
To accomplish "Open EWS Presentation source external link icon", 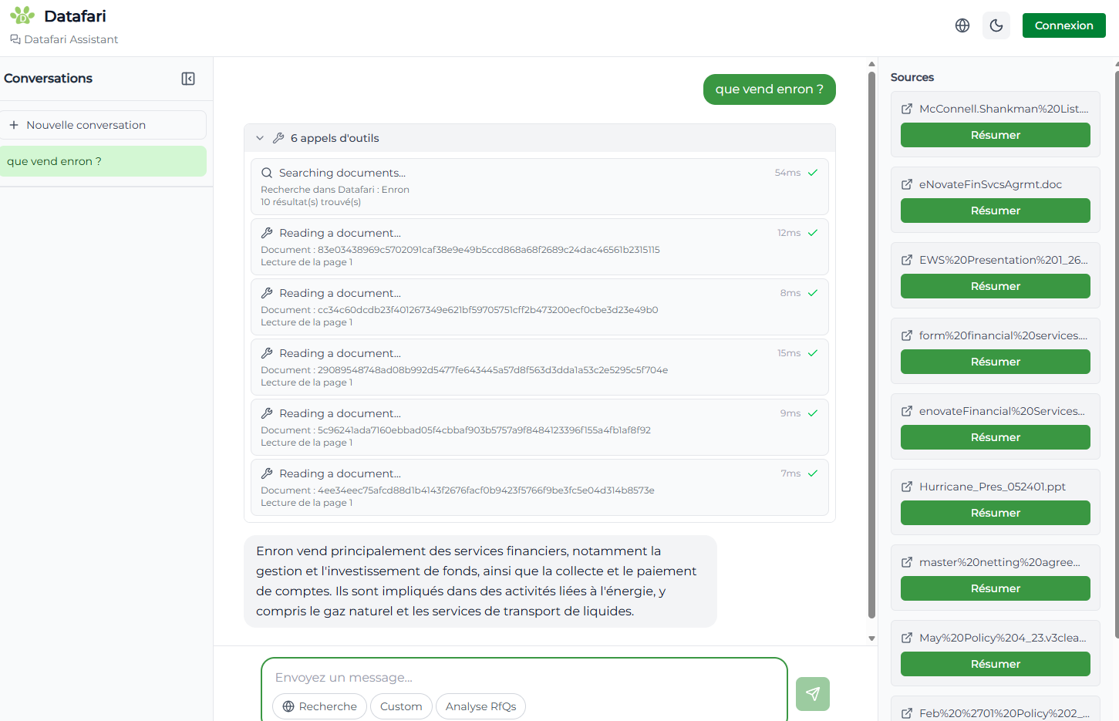I will pyautogui.click(x=907, y=260).
